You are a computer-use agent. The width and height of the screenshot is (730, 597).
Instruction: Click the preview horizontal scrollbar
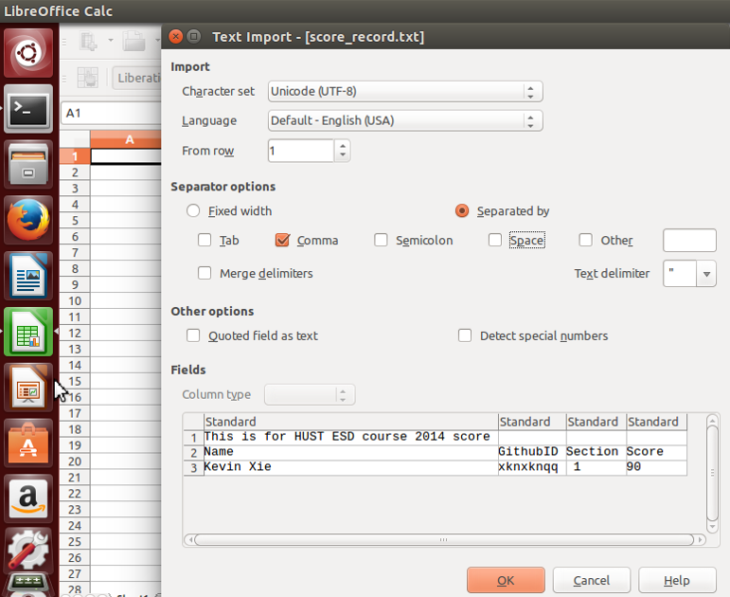click(x=444, y=540)
